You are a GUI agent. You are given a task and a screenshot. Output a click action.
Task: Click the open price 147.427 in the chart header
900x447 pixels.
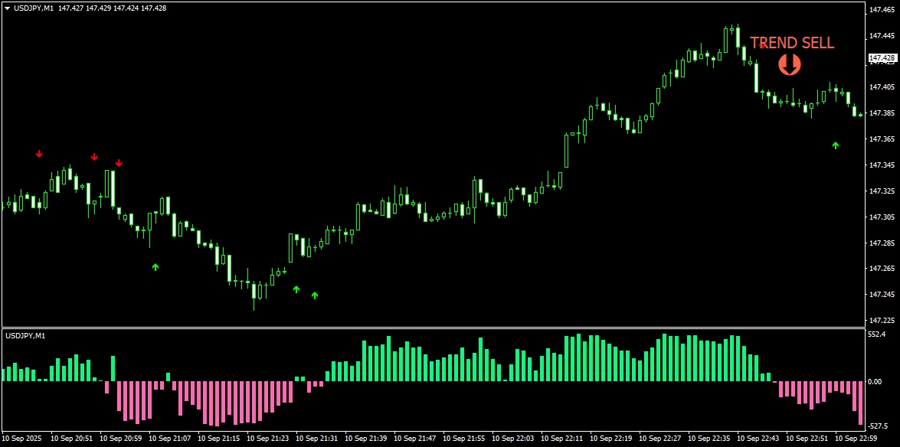click(x=70, y=8)
